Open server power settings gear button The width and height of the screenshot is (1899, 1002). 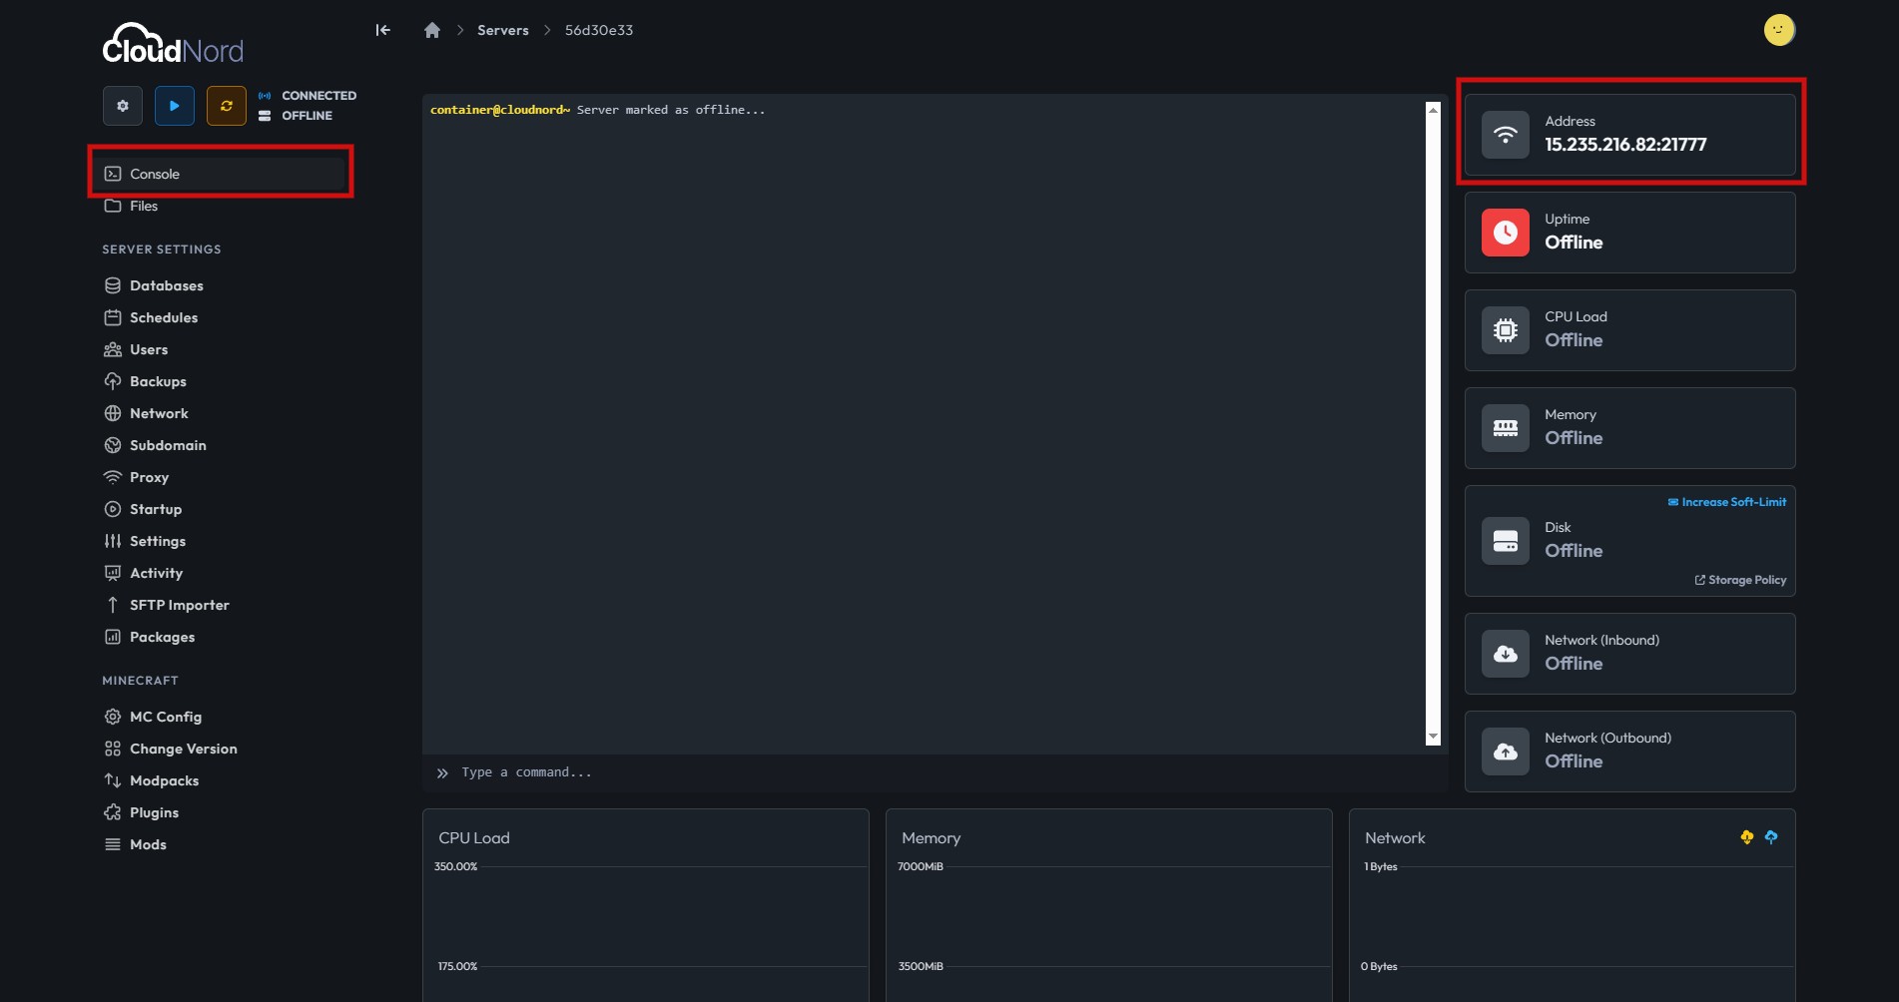123,106
